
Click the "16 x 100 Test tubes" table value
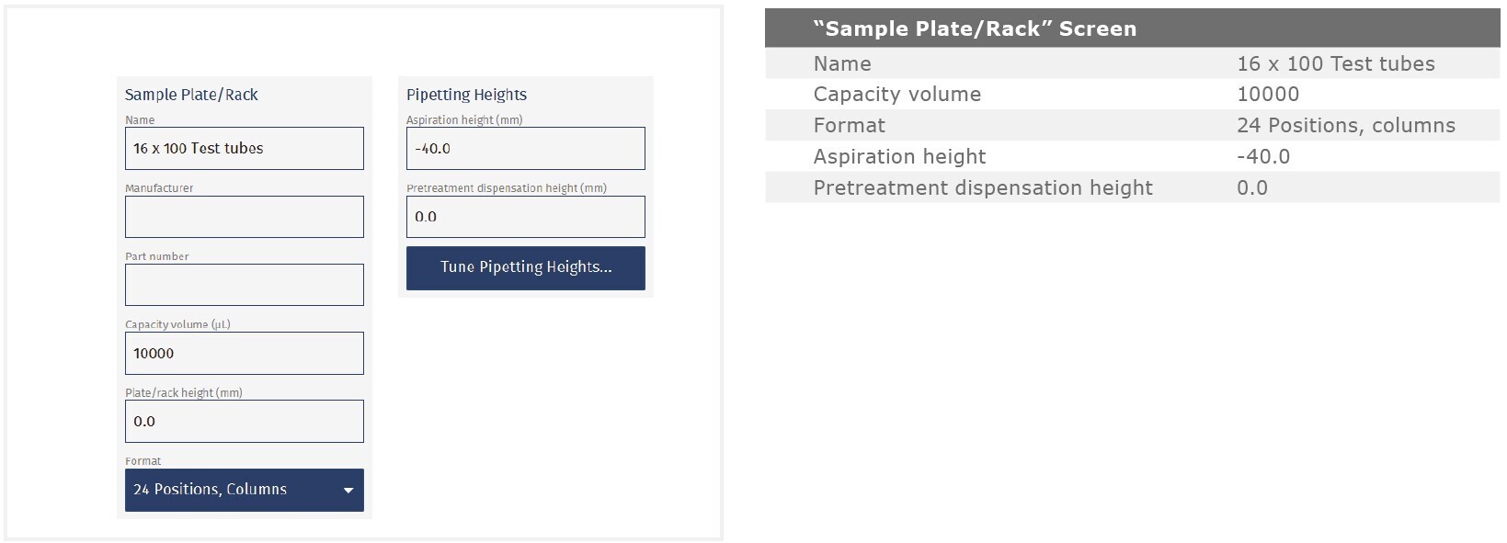pyautogui.click(x=1335, y=63)
